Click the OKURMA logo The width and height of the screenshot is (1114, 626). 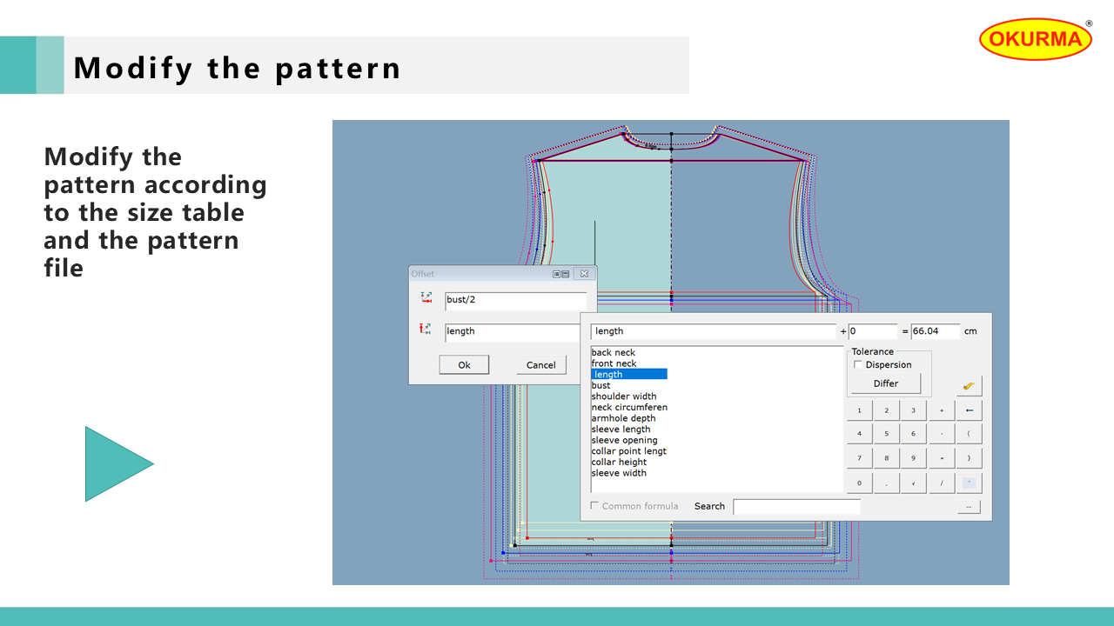tap(1035, 39)
